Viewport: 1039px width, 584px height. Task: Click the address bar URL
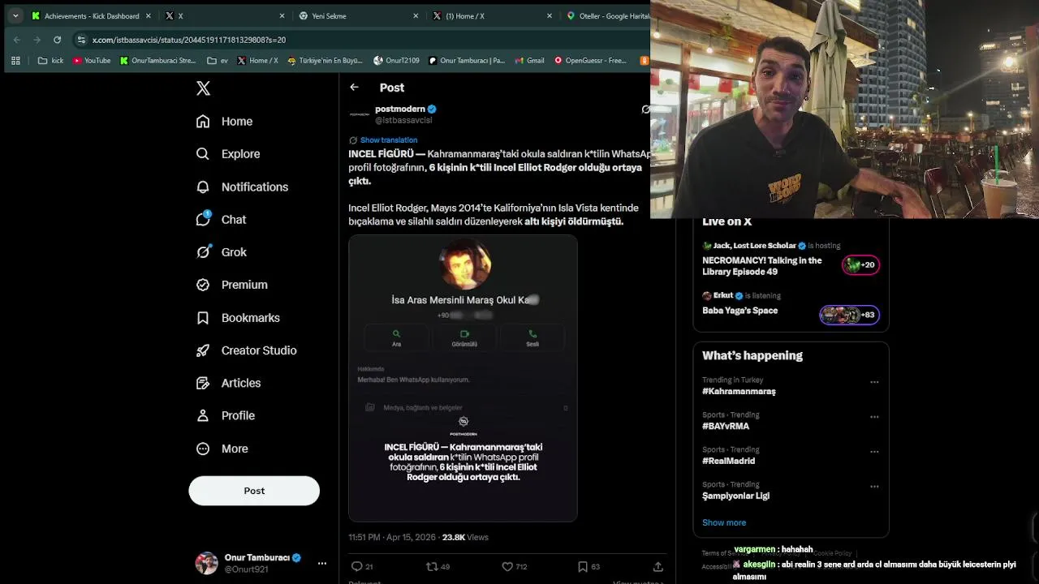point(188,40)
